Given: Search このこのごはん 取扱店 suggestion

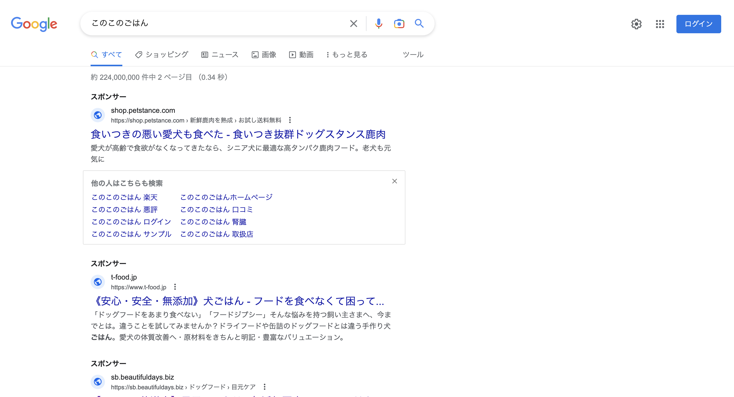Looking at the screenshot, I should pyautogui.click(x=217, y=234).
